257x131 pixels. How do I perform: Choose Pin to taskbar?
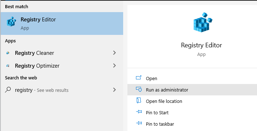click(x=192, y=124)
